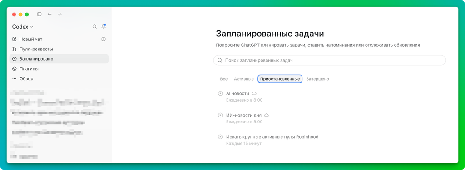Go forward with the right arrow
Viewport: 465px width, 170px height.
pyautogui.click(x=59, y=14)
